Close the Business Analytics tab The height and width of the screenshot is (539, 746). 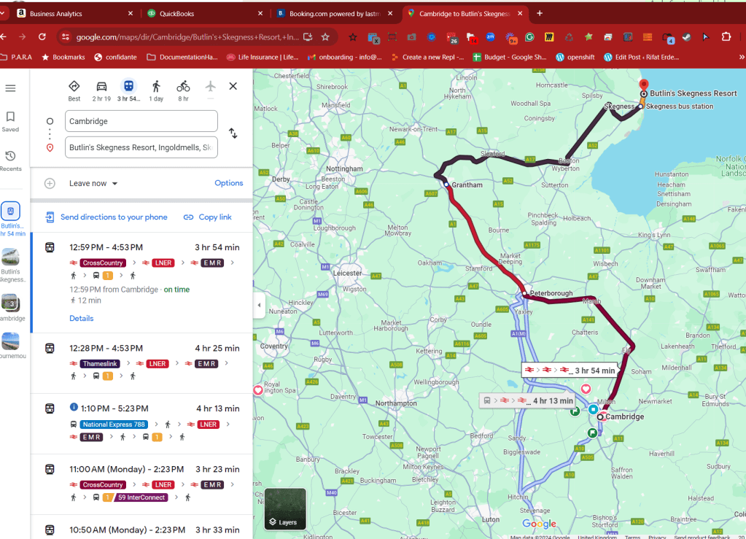pos(131,14)
